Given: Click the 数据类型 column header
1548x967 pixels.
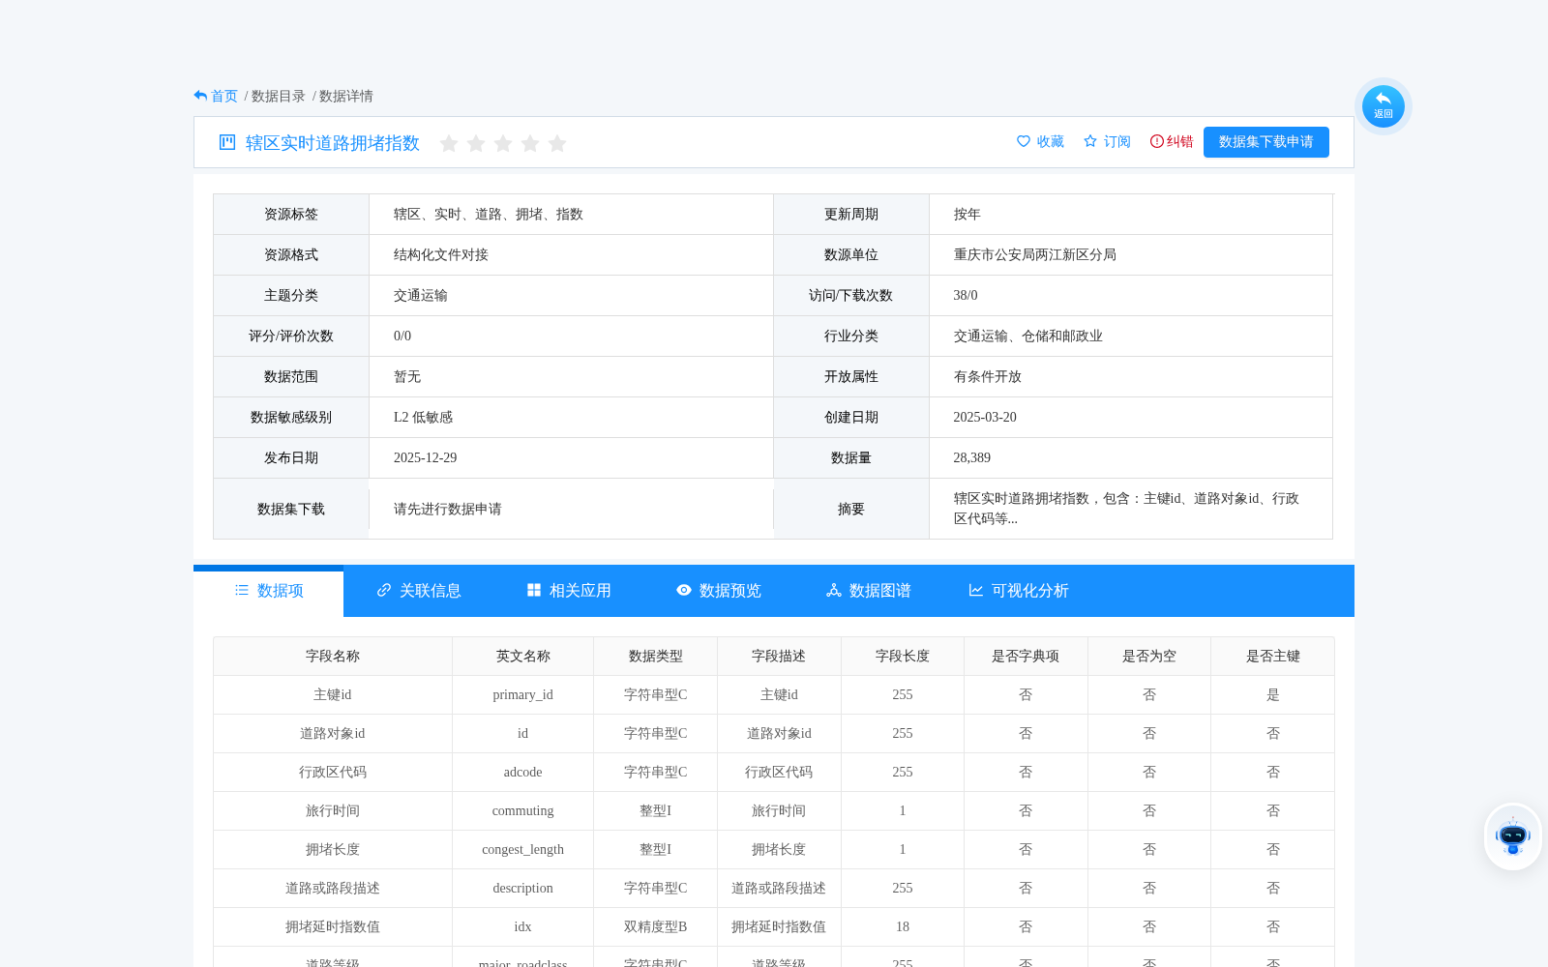Looking at the screenshot, I should coord(656,657).
